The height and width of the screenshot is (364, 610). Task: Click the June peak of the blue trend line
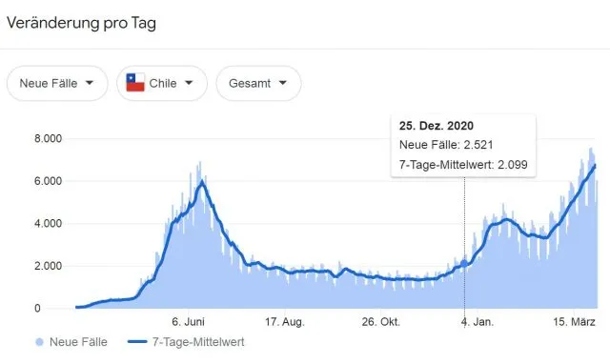point(202,182)
